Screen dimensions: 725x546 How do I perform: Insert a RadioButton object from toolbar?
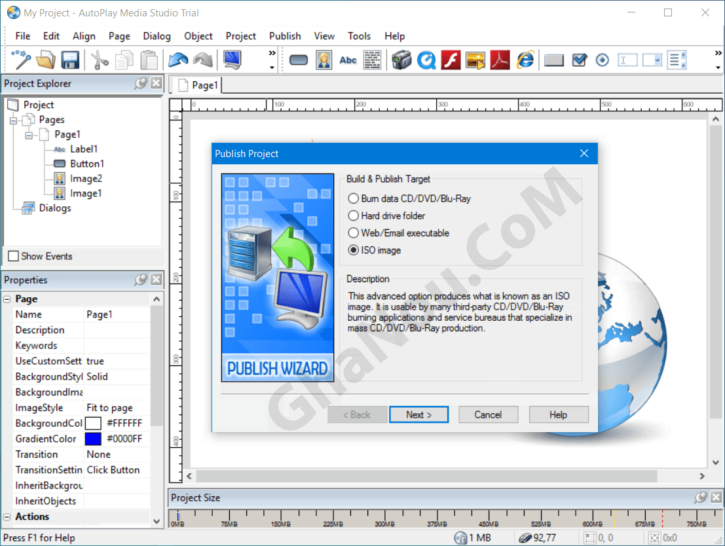602,60
